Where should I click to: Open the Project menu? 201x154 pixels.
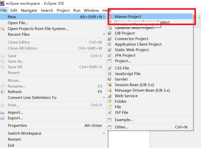pos(63,10)
